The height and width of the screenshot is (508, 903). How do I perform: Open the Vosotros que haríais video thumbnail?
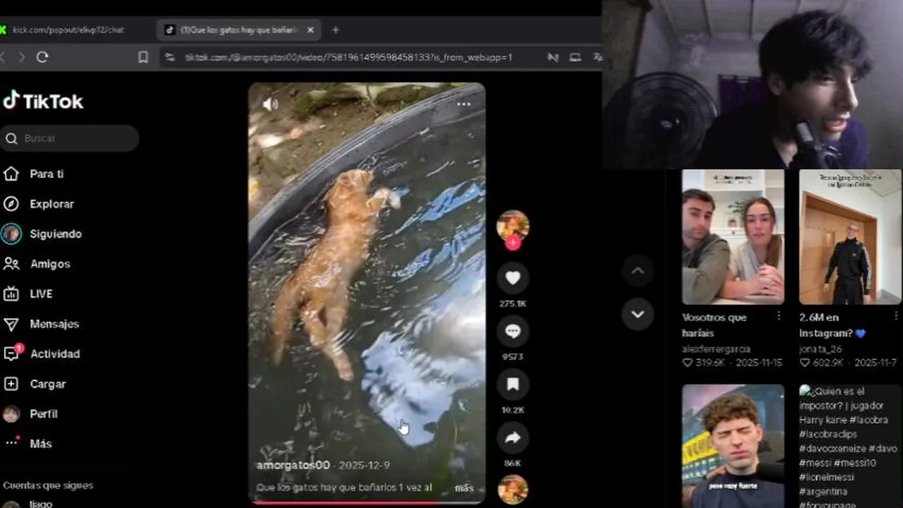(x=733, y=236)
